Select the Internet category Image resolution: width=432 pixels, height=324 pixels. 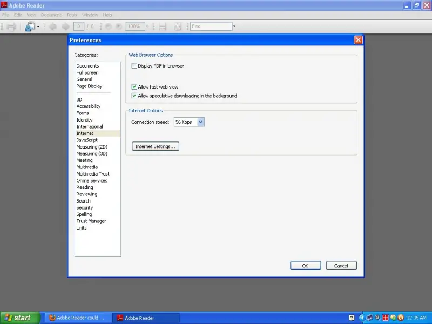coord(98,133)
